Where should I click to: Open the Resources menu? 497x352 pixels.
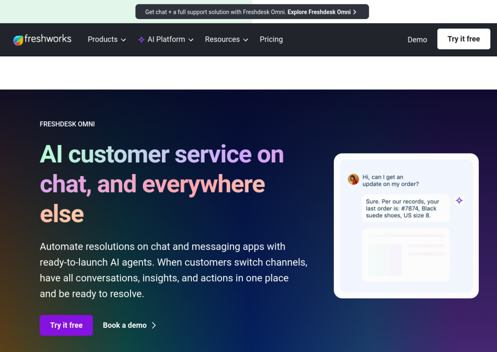(226, 39)
